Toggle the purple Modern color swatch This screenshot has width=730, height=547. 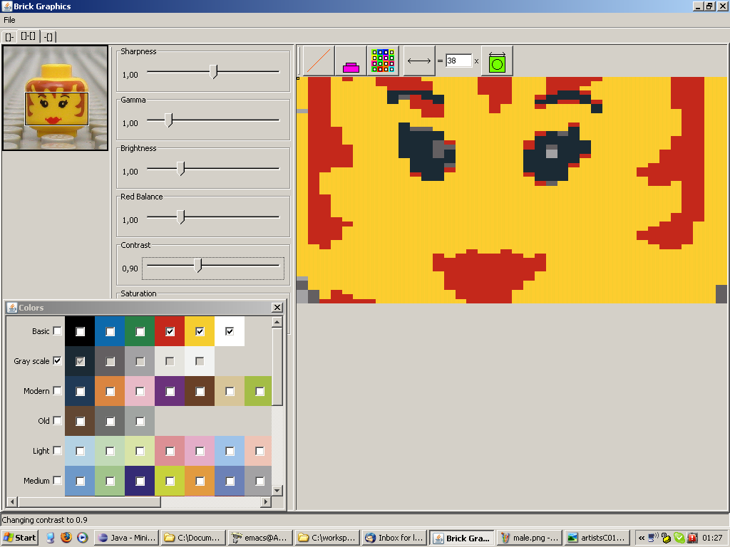[x=170, y=391]
